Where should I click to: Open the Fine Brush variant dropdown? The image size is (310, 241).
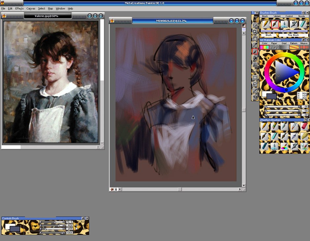pyautogui.click(x=294, y=35)
